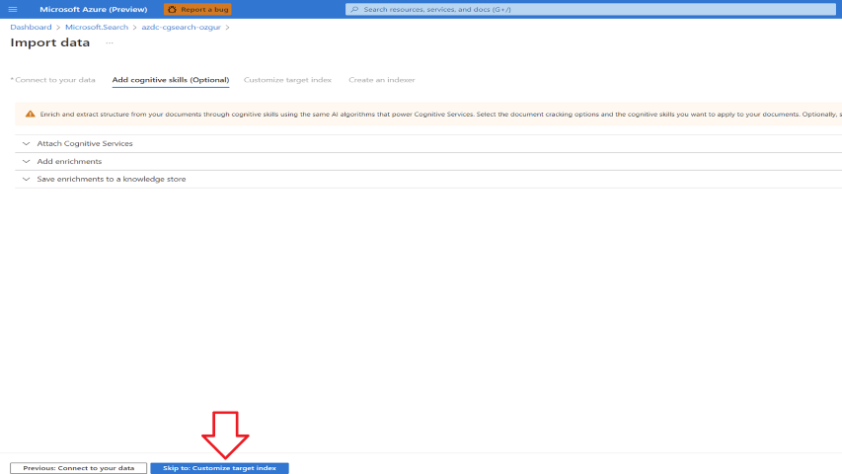Click the search magnifier icon
Screen dimensions: 842x474
click(x=354, y=9)
